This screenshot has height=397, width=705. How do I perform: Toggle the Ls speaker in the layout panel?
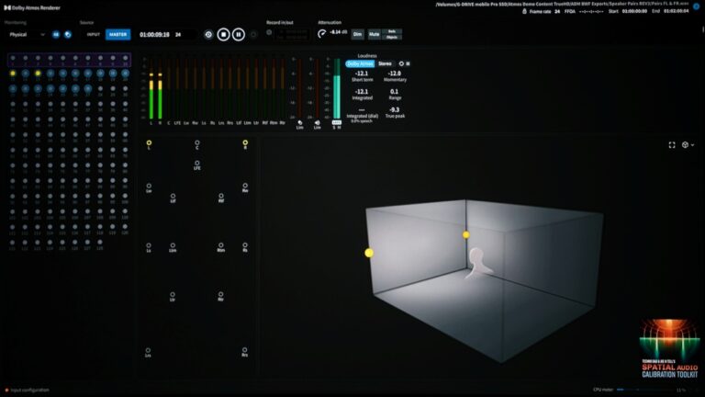[149, 247]
